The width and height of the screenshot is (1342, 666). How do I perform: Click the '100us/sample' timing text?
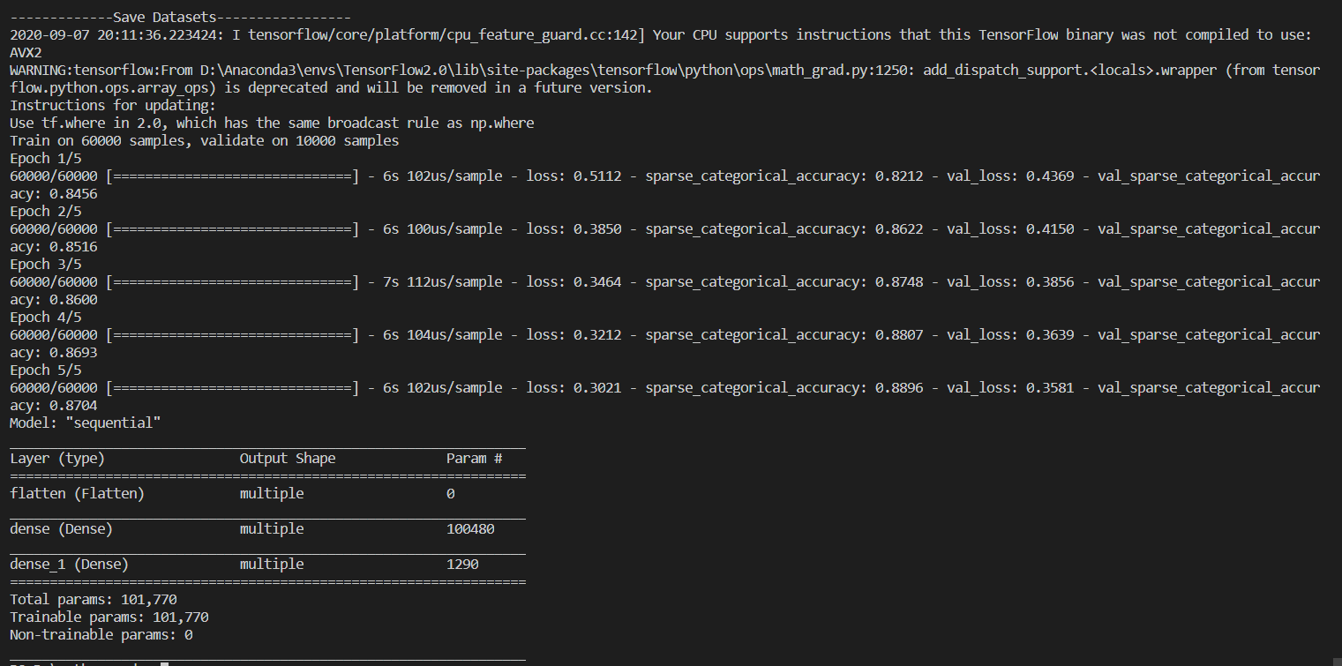(455, 229)
